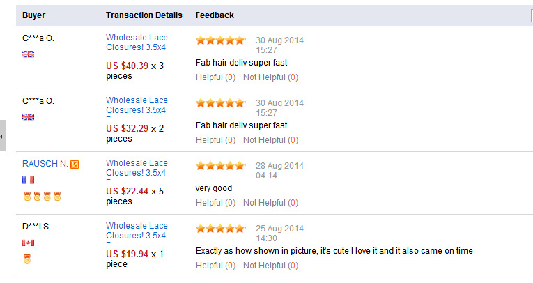Click the French flag under RAUSCH N.
This screenshot has width=533, height=283.
coord(28,180)
